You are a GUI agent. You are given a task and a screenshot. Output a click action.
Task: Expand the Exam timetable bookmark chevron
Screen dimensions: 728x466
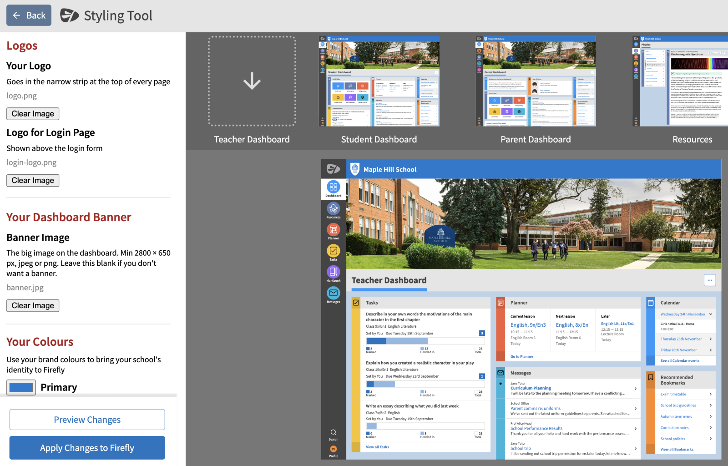coord(710,394)
